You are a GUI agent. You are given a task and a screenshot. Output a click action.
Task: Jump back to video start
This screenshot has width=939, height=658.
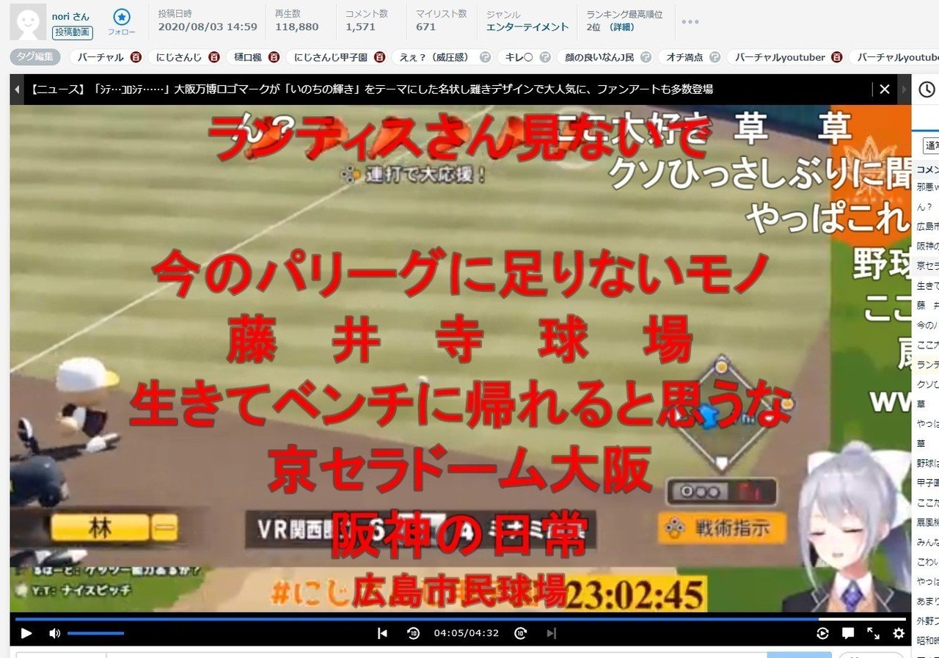pyautogui.click(x=382, y=633)
